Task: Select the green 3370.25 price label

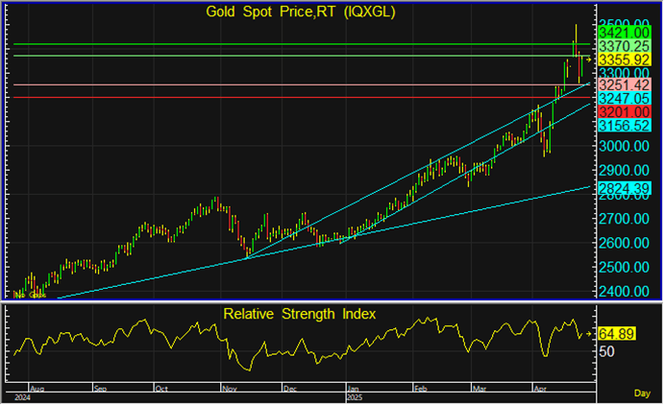Action: 625,46
